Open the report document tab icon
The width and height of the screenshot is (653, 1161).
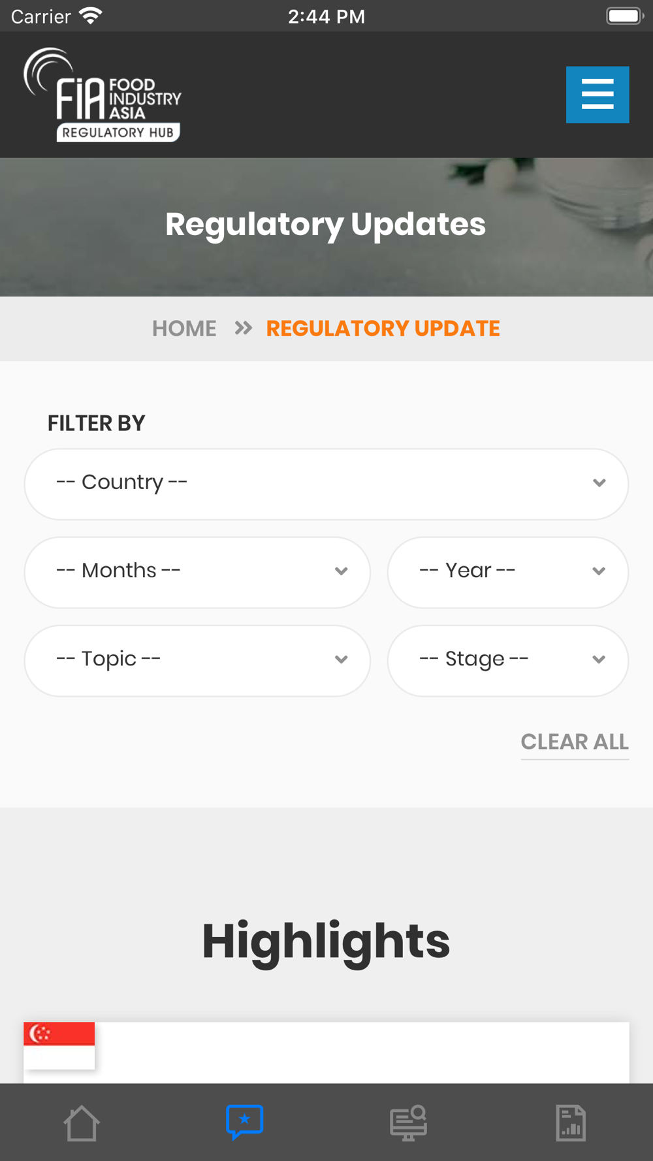pos(571,1123)
